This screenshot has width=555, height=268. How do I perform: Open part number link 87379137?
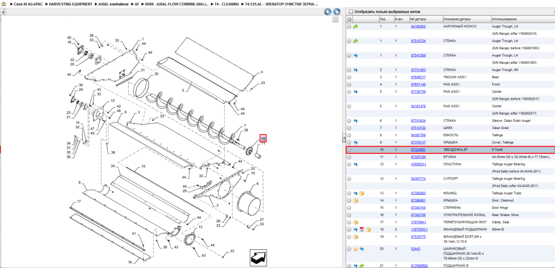[x=418, y=142]
